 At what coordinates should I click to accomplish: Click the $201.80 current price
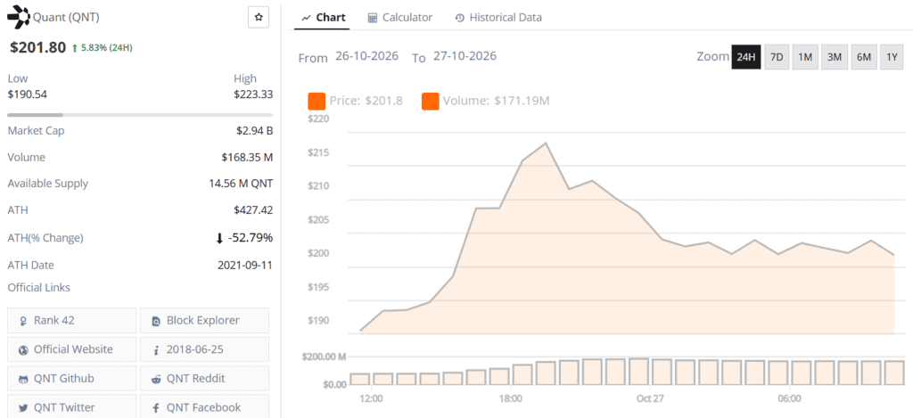click(37, 48)
